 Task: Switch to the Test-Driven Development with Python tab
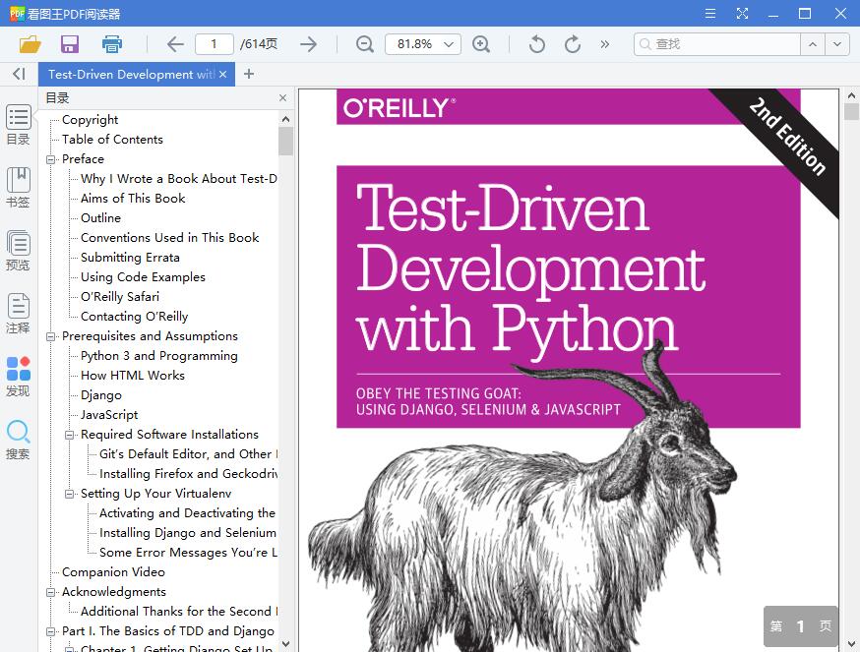pos(128,74)
